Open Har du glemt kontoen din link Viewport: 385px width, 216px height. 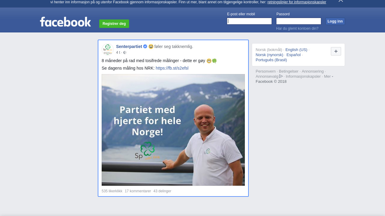[x=297, y=28]
